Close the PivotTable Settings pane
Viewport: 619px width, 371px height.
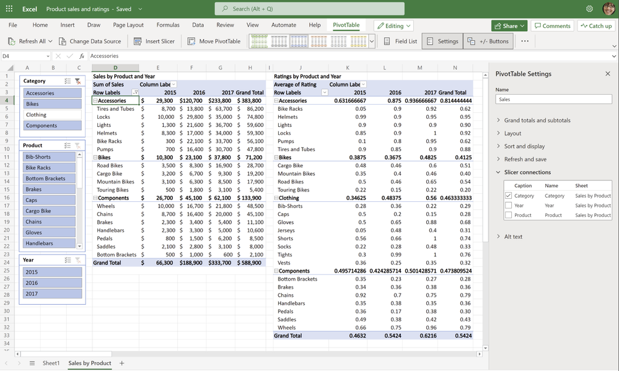click(x=607, y=74)
